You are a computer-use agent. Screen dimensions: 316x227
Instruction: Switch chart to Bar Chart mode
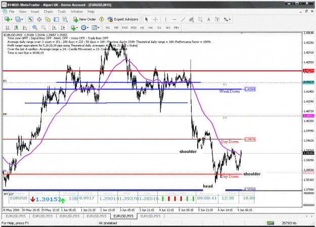point(8,28)
